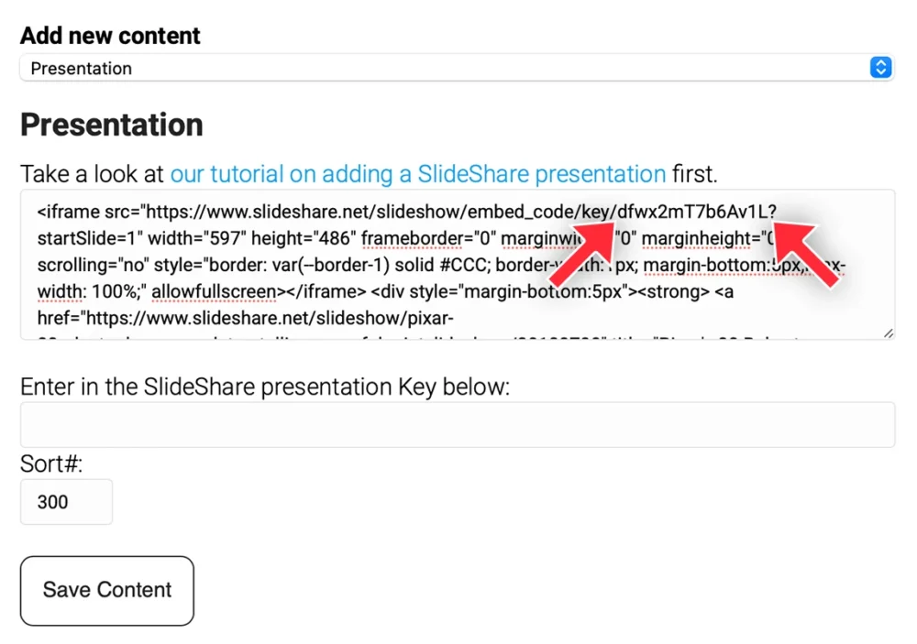Focus the SlideShare presentation Key field
Viewport: 917px width, 644px height.
pyautogui.click(x=458, y=425)
